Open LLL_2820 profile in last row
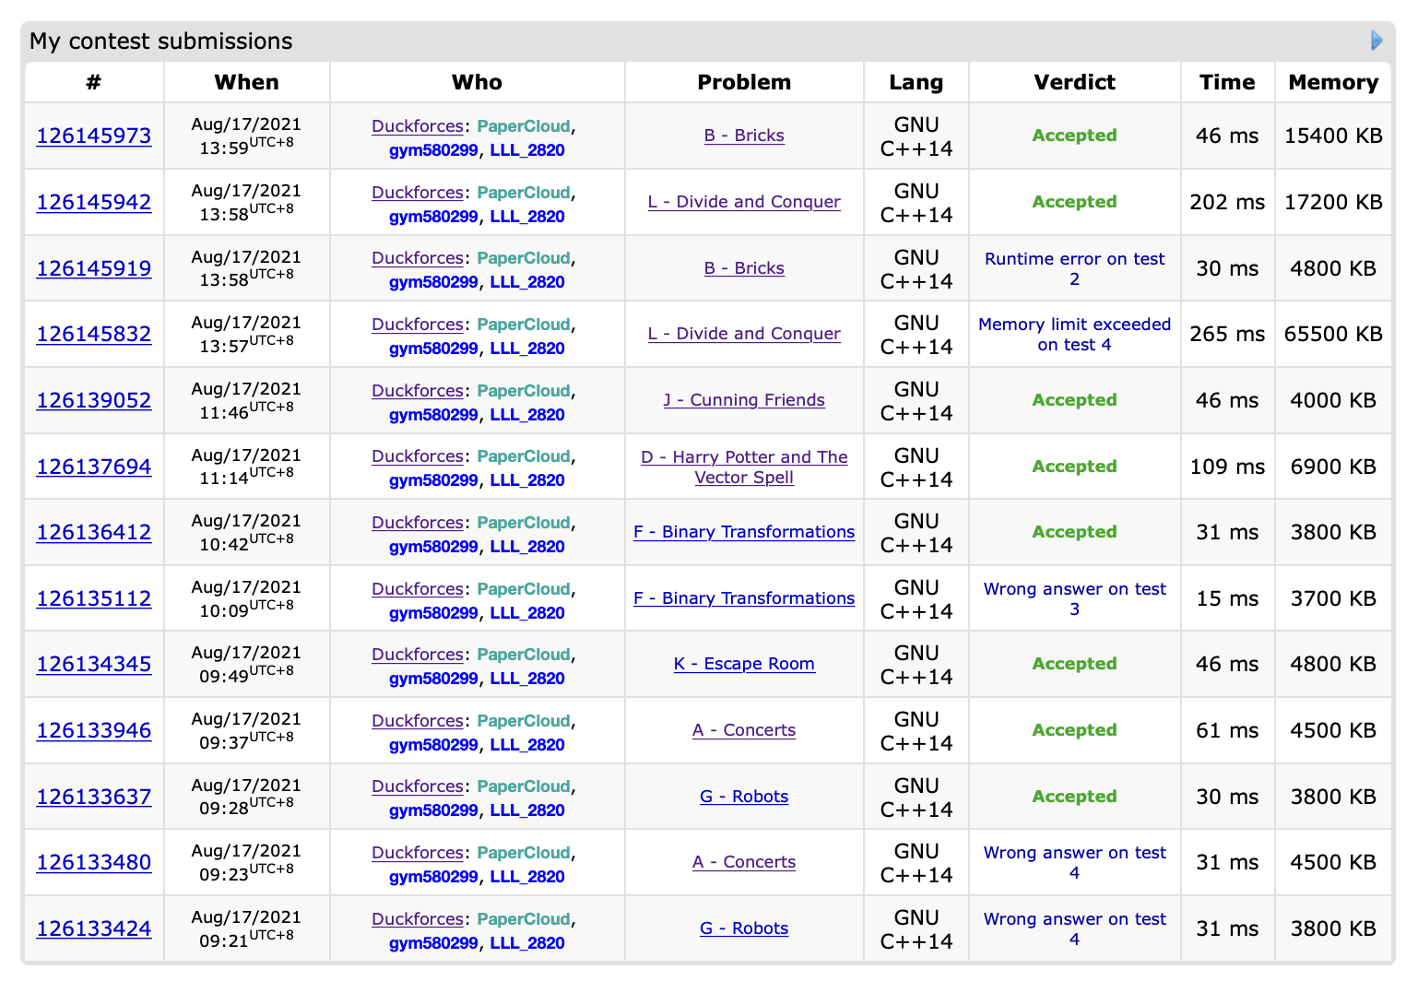This screenshot has width=1418, height=981. (x=527, y=943)
